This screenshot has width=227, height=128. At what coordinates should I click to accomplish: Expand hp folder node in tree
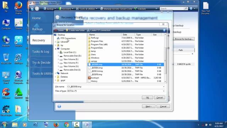coord(56,45)
